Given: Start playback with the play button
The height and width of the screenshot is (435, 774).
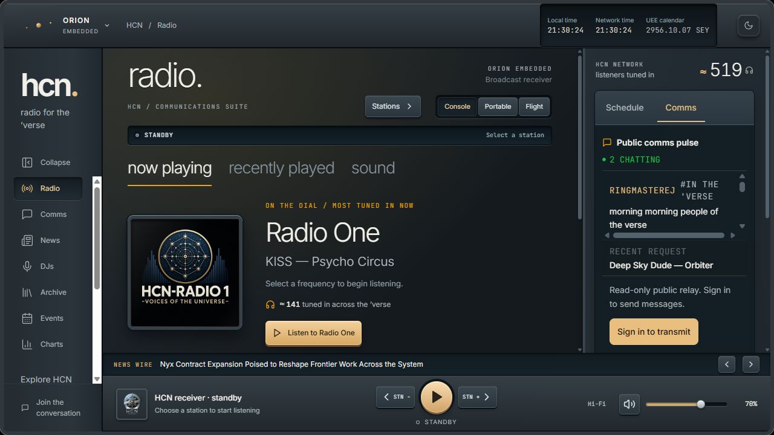Looking at the screenshot, I should (437, 397).
